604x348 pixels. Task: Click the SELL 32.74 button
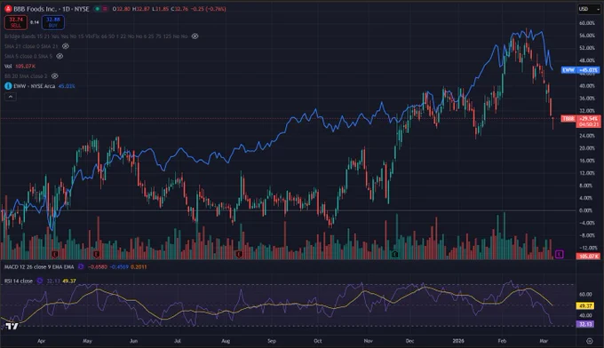point(16,22)
